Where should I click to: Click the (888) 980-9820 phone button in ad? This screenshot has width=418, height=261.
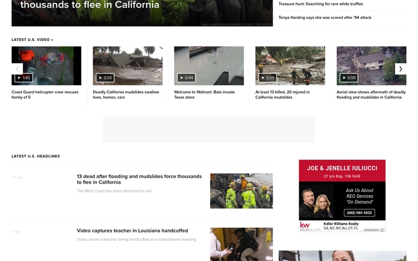click(x=359, y=213)
